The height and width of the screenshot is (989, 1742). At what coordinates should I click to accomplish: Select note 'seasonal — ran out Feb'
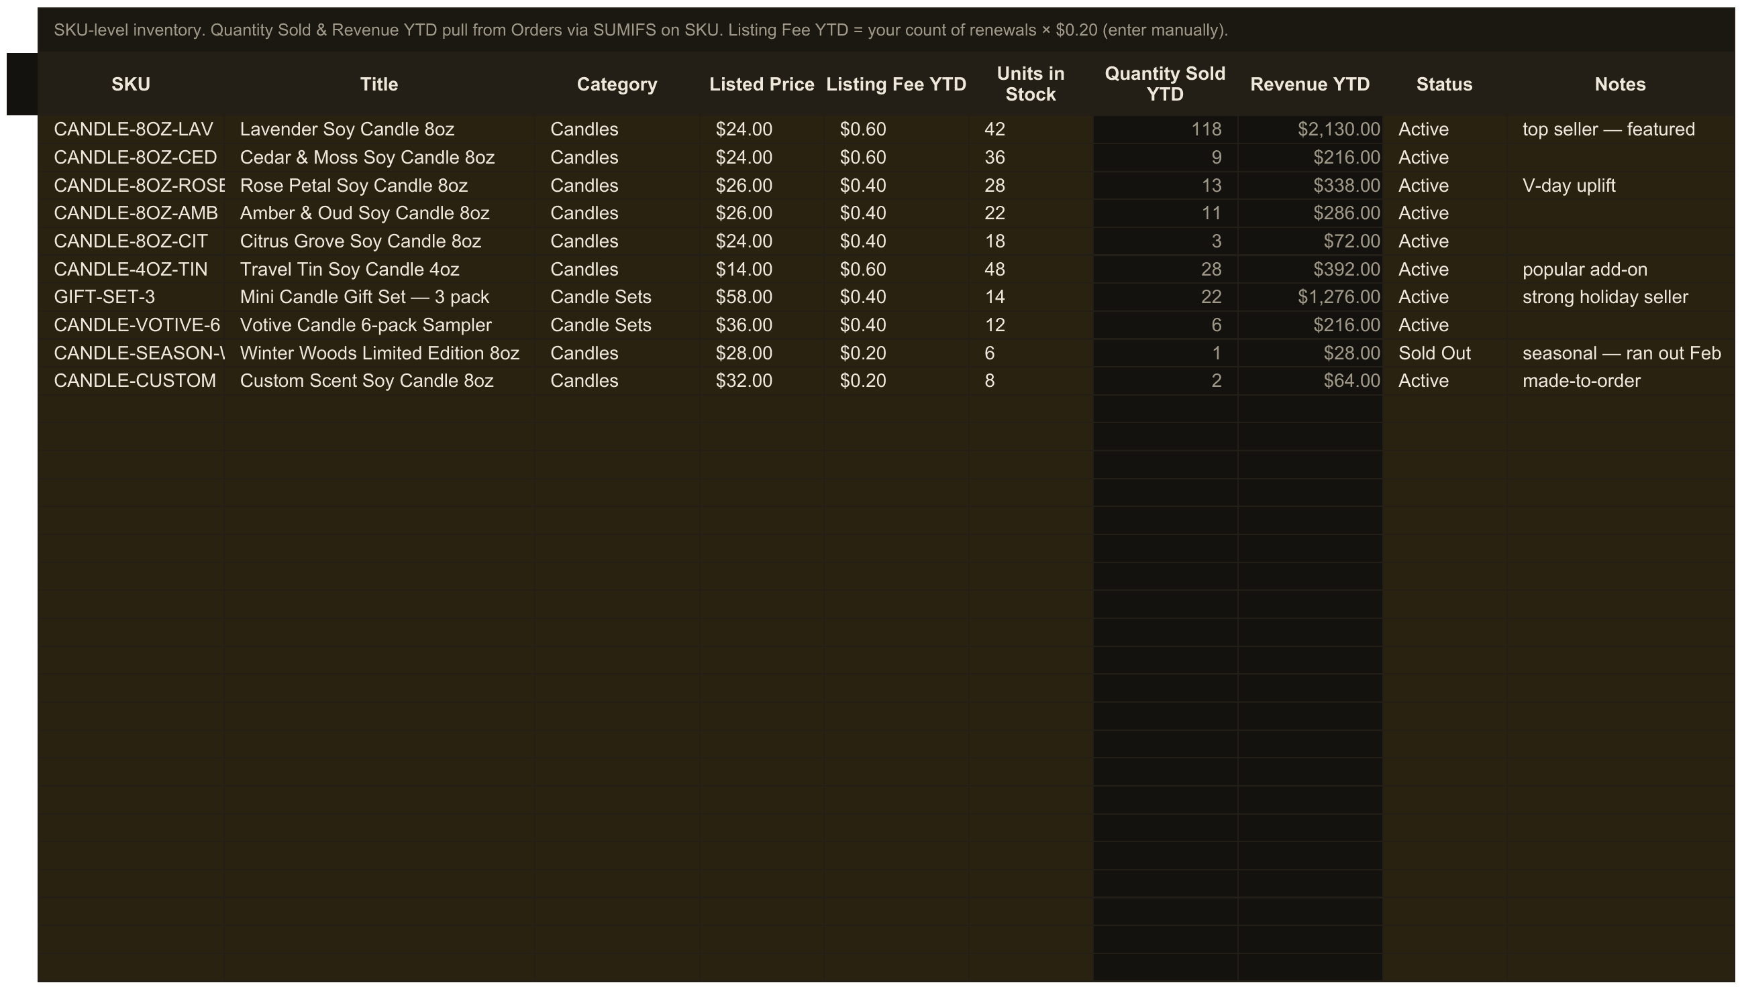(1621, 353)
